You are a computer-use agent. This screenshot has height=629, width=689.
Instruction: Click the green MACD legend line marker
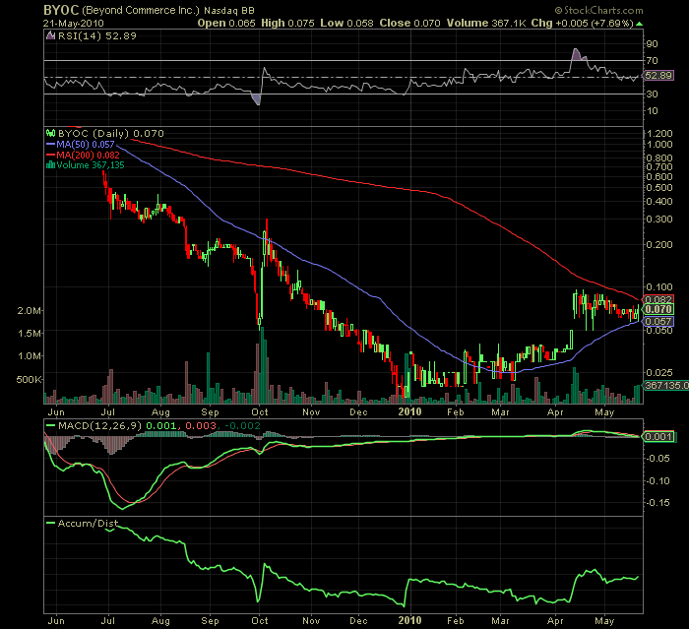[x=50, y=426]
